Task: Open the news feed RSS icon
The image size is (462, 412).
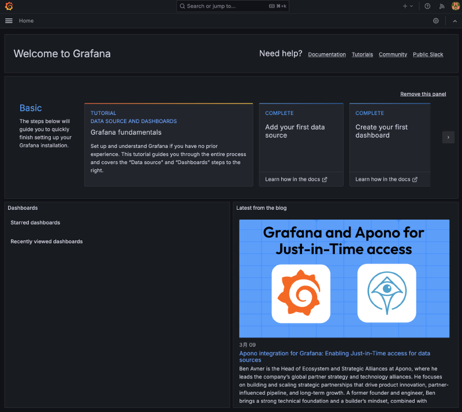Action: pos(442,6)
